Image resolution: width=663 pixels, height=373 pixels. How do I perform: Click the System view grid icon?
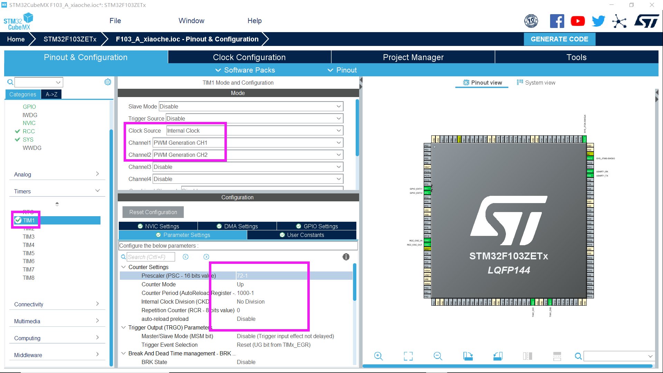(x=520, y=82)
